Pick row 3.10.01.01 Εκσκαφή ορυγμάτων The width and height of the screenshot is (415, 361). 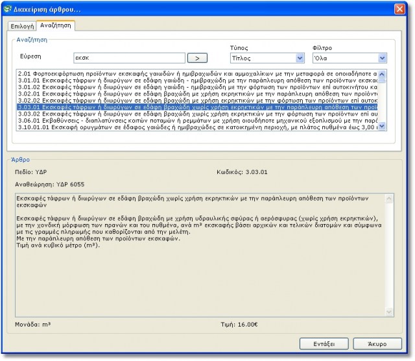click(x=195, y=127)
